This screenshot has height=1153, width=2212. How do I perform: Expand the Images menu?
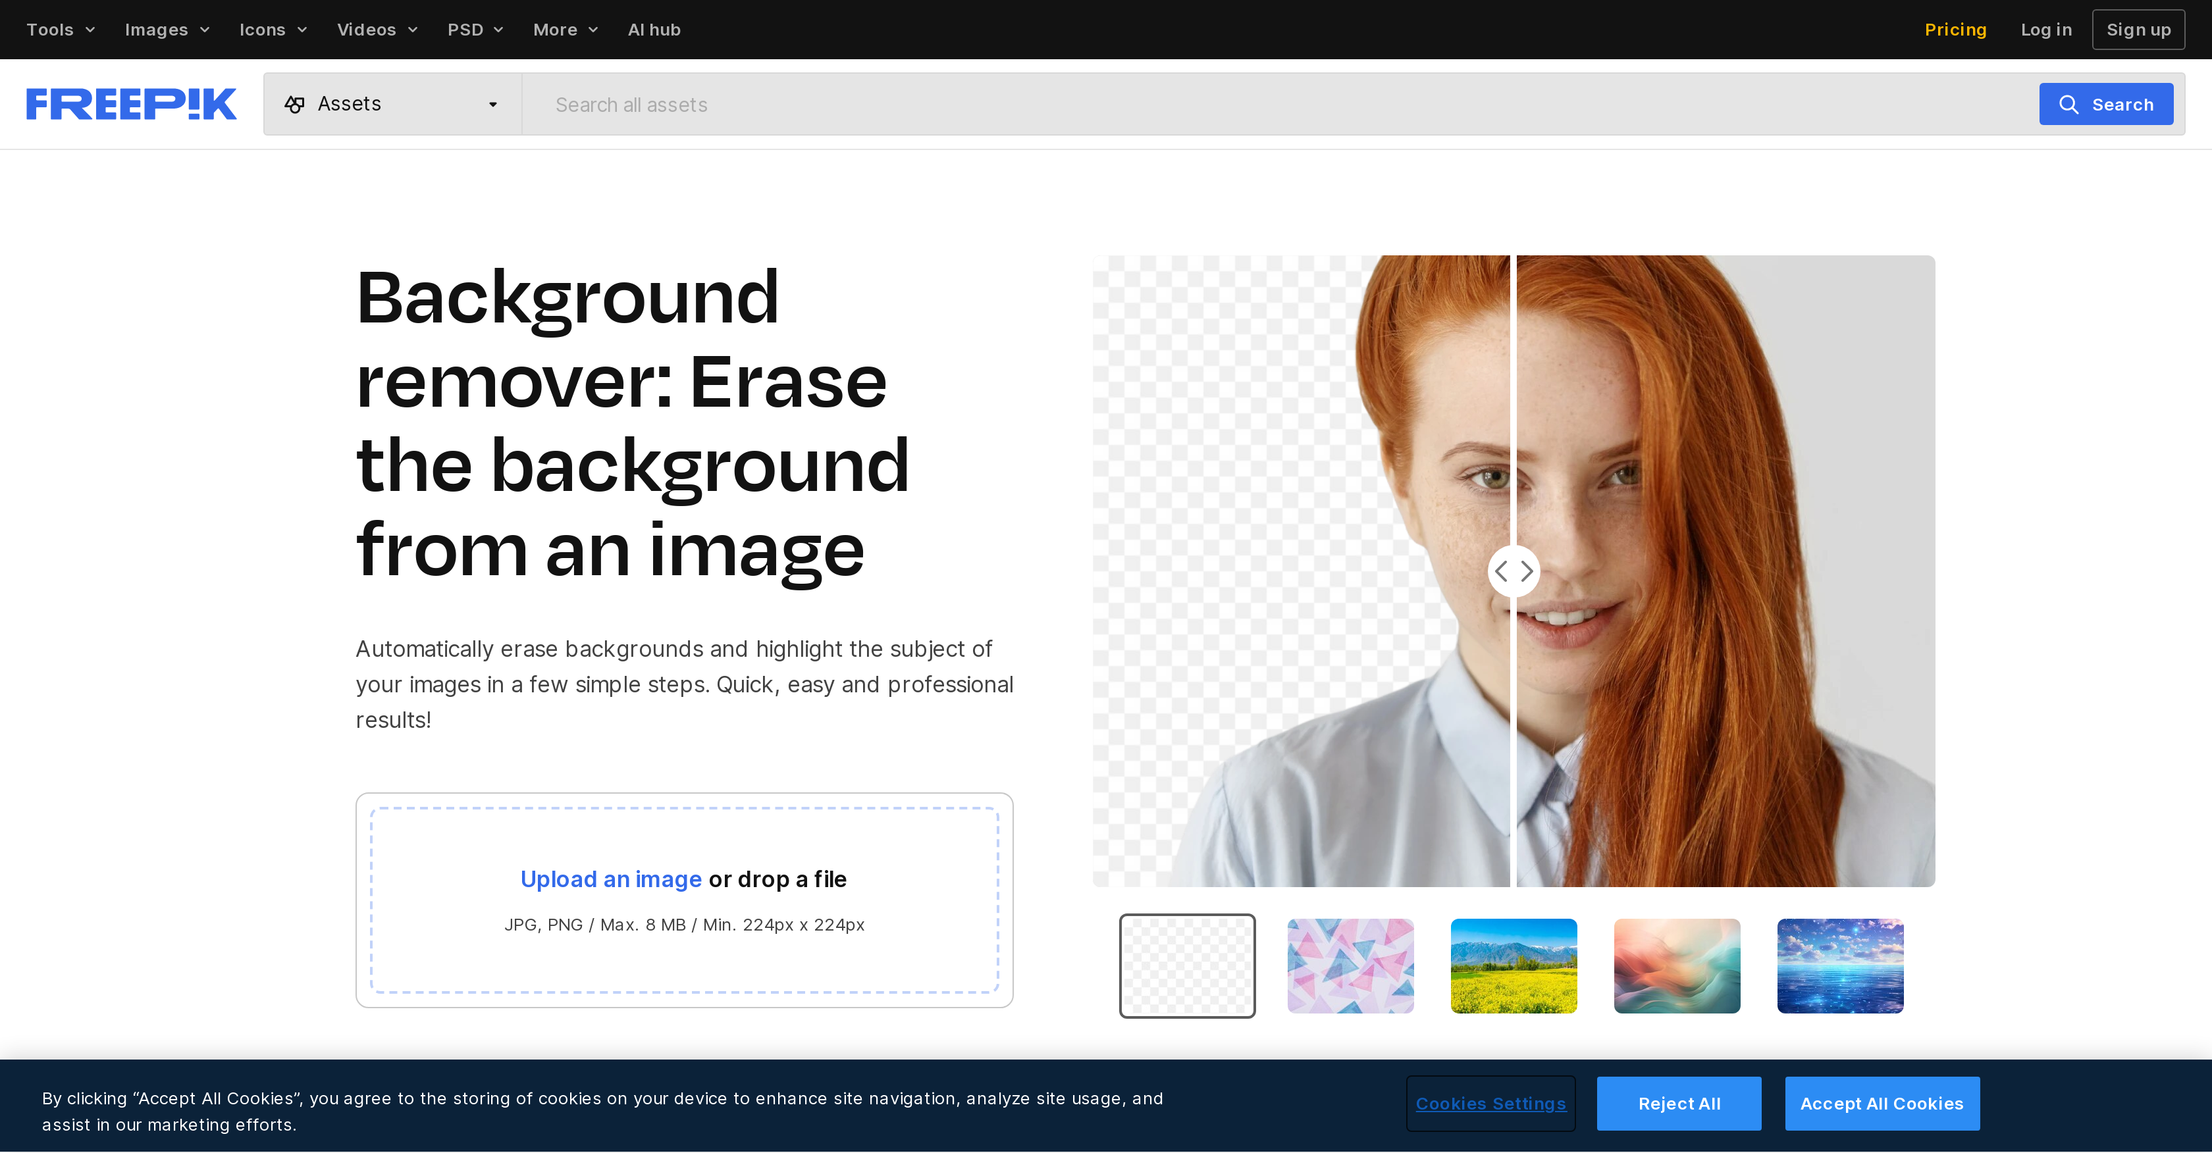tap(167, 29)
